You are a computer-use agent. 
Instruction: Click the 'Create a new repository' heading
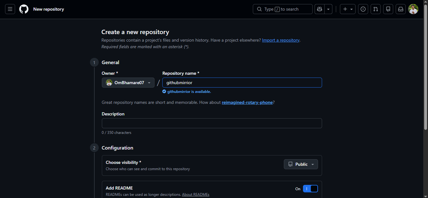(135, 32)
